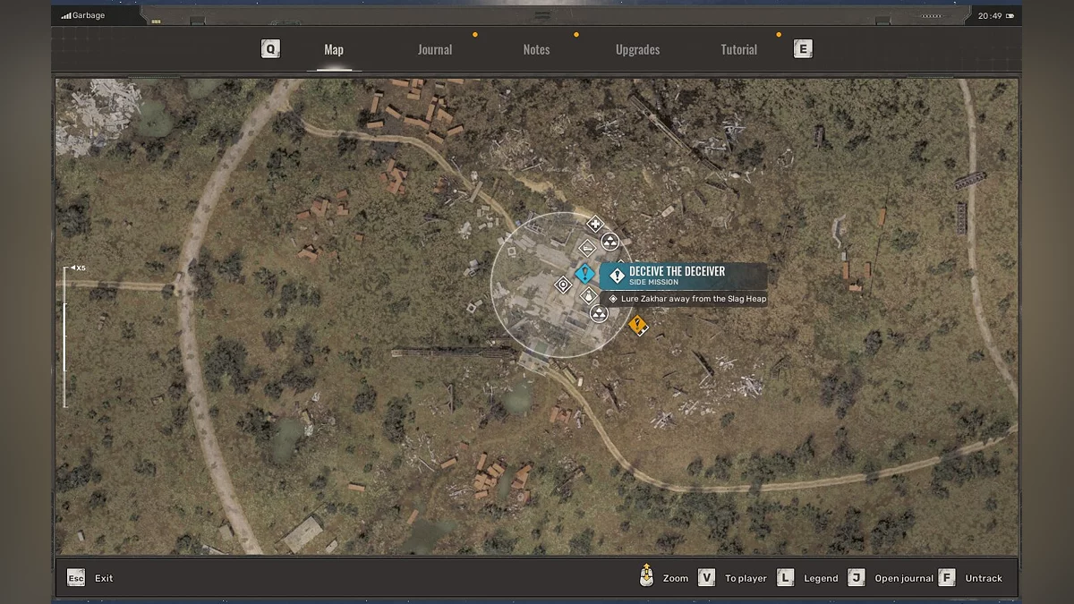Viewport: 1074px width, 604px height.
Task: Click the Deceive the Deceiver mission title
Action: (677, 271)
